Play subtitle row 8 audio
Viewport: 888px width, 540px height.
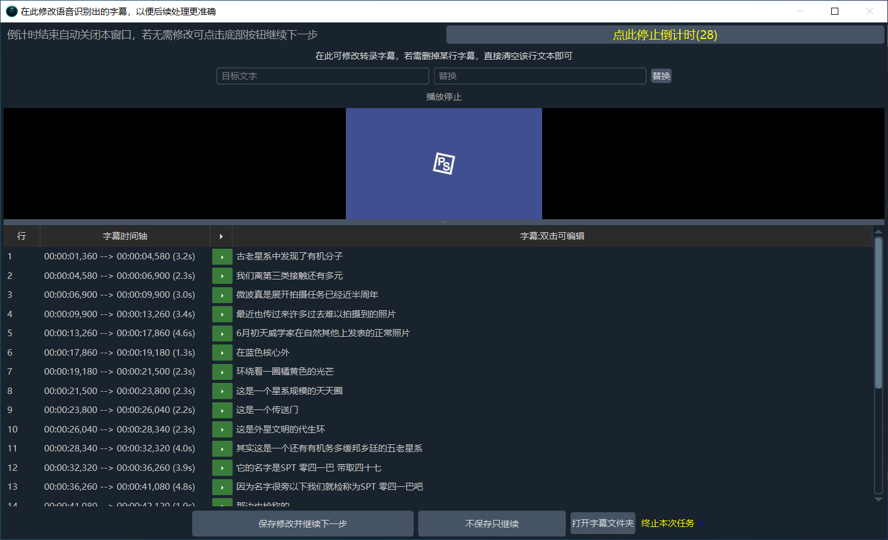point(222,391)
